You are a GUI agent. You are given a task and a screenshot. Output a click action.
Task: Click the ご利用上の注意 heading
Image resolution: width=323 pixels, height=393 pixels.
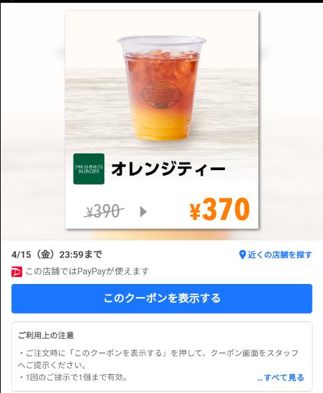(46, 335)
